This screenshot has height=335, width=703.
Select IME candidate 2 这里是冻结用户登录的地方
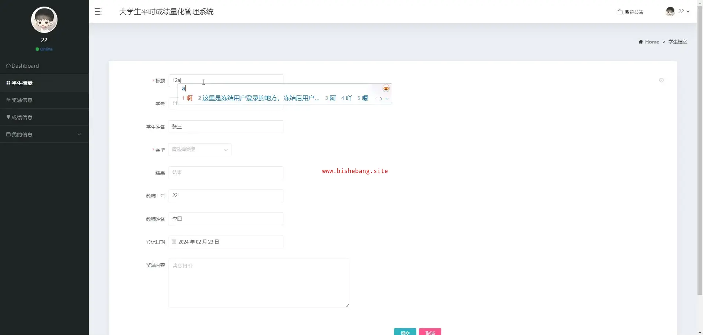[259, 98]
